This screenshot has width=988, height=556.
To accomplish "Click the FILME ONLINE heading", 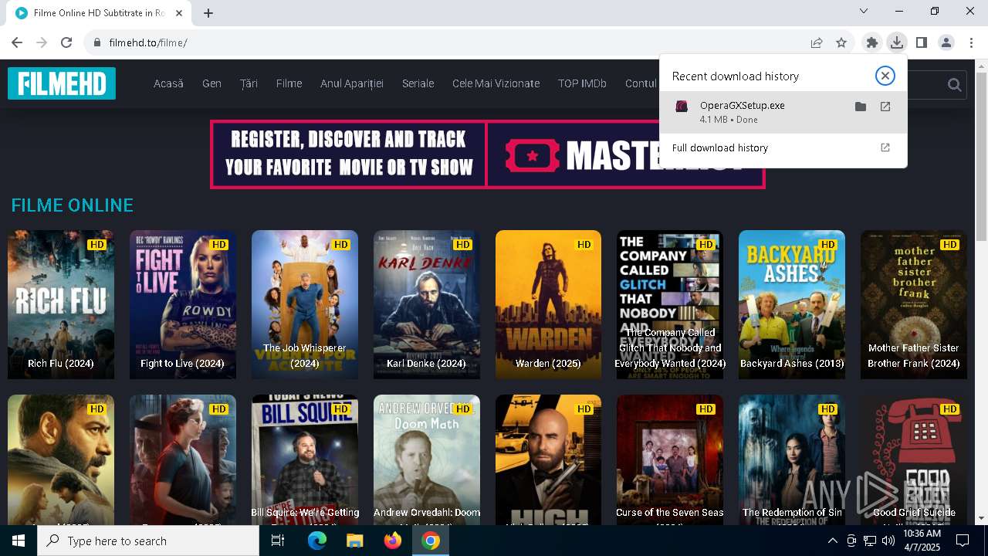I will (73, 205).
